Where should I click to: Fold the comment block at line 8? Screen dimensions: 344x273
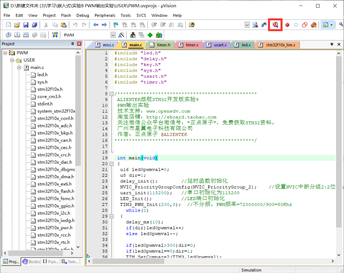(112, 94)
